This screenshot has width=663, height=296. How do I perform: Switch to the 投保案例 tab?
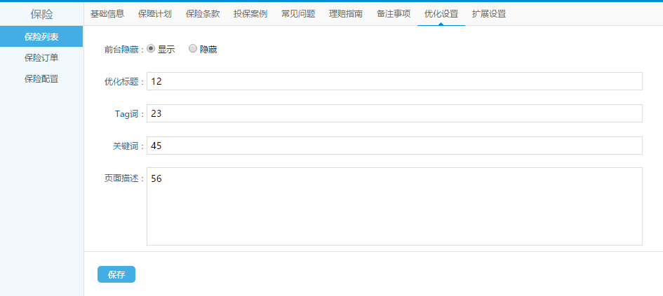pyautogui.click(x=250, y=14)
